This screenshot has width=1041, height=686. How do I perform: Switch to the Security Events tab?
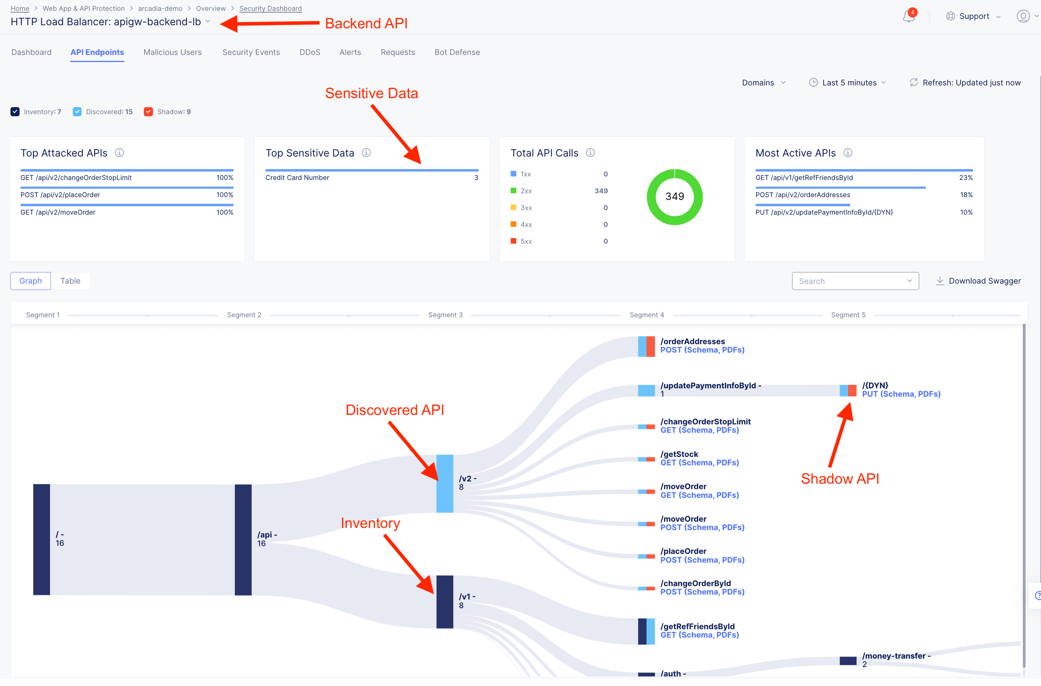(251, 52)
